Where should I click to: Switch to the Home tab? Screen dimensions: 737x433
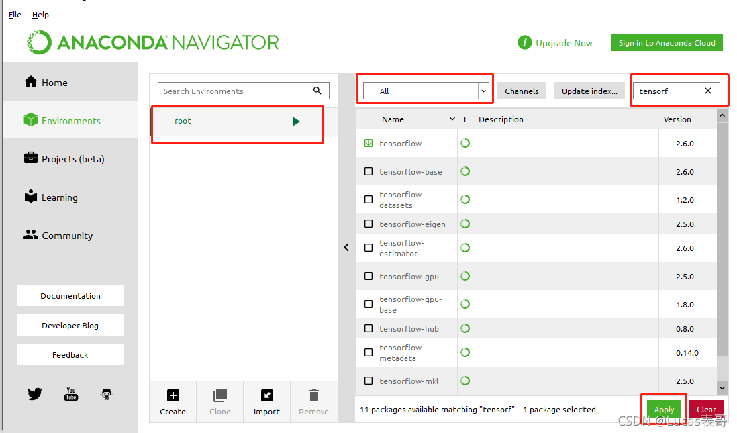pos(70,82)
